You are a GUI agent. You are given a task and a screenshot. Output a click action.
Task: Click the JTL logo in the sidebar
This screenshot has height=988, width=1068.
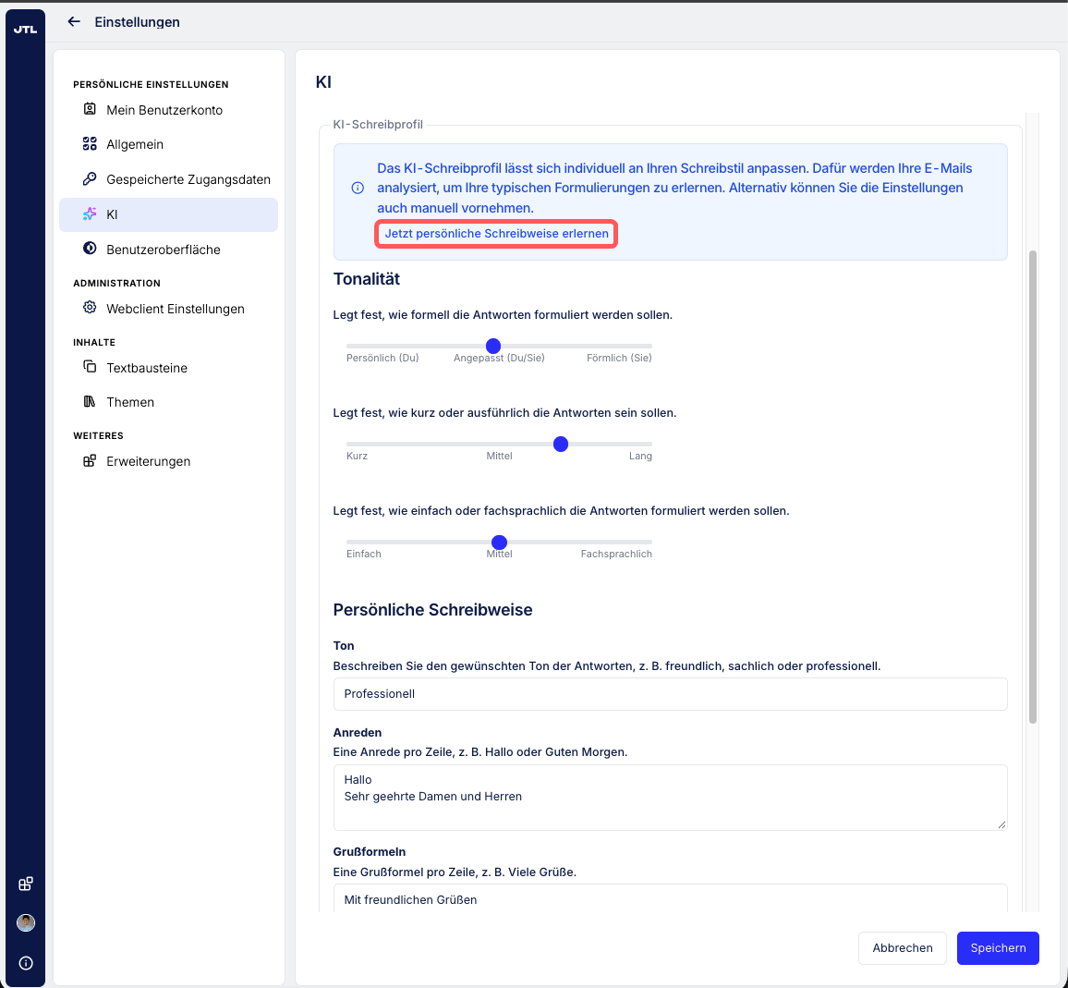(x=25, y=30)
